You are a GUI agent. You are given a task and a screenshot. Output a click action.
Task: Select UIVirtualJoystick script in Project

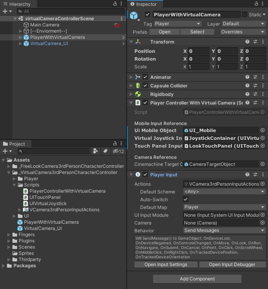point(45,204)
